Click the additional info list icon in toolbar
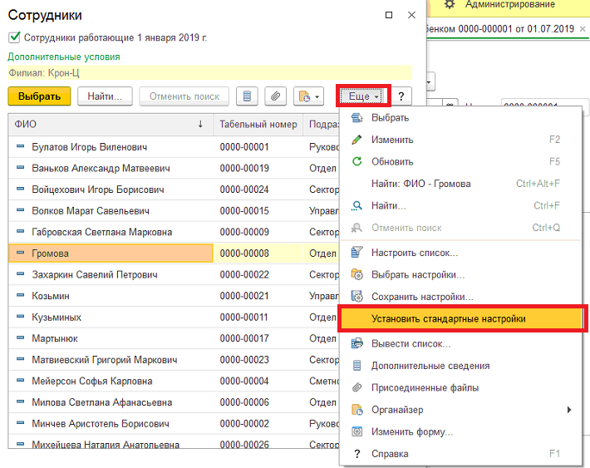 (247, 96)
